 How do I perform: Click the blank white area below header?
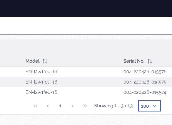(86, 26)
